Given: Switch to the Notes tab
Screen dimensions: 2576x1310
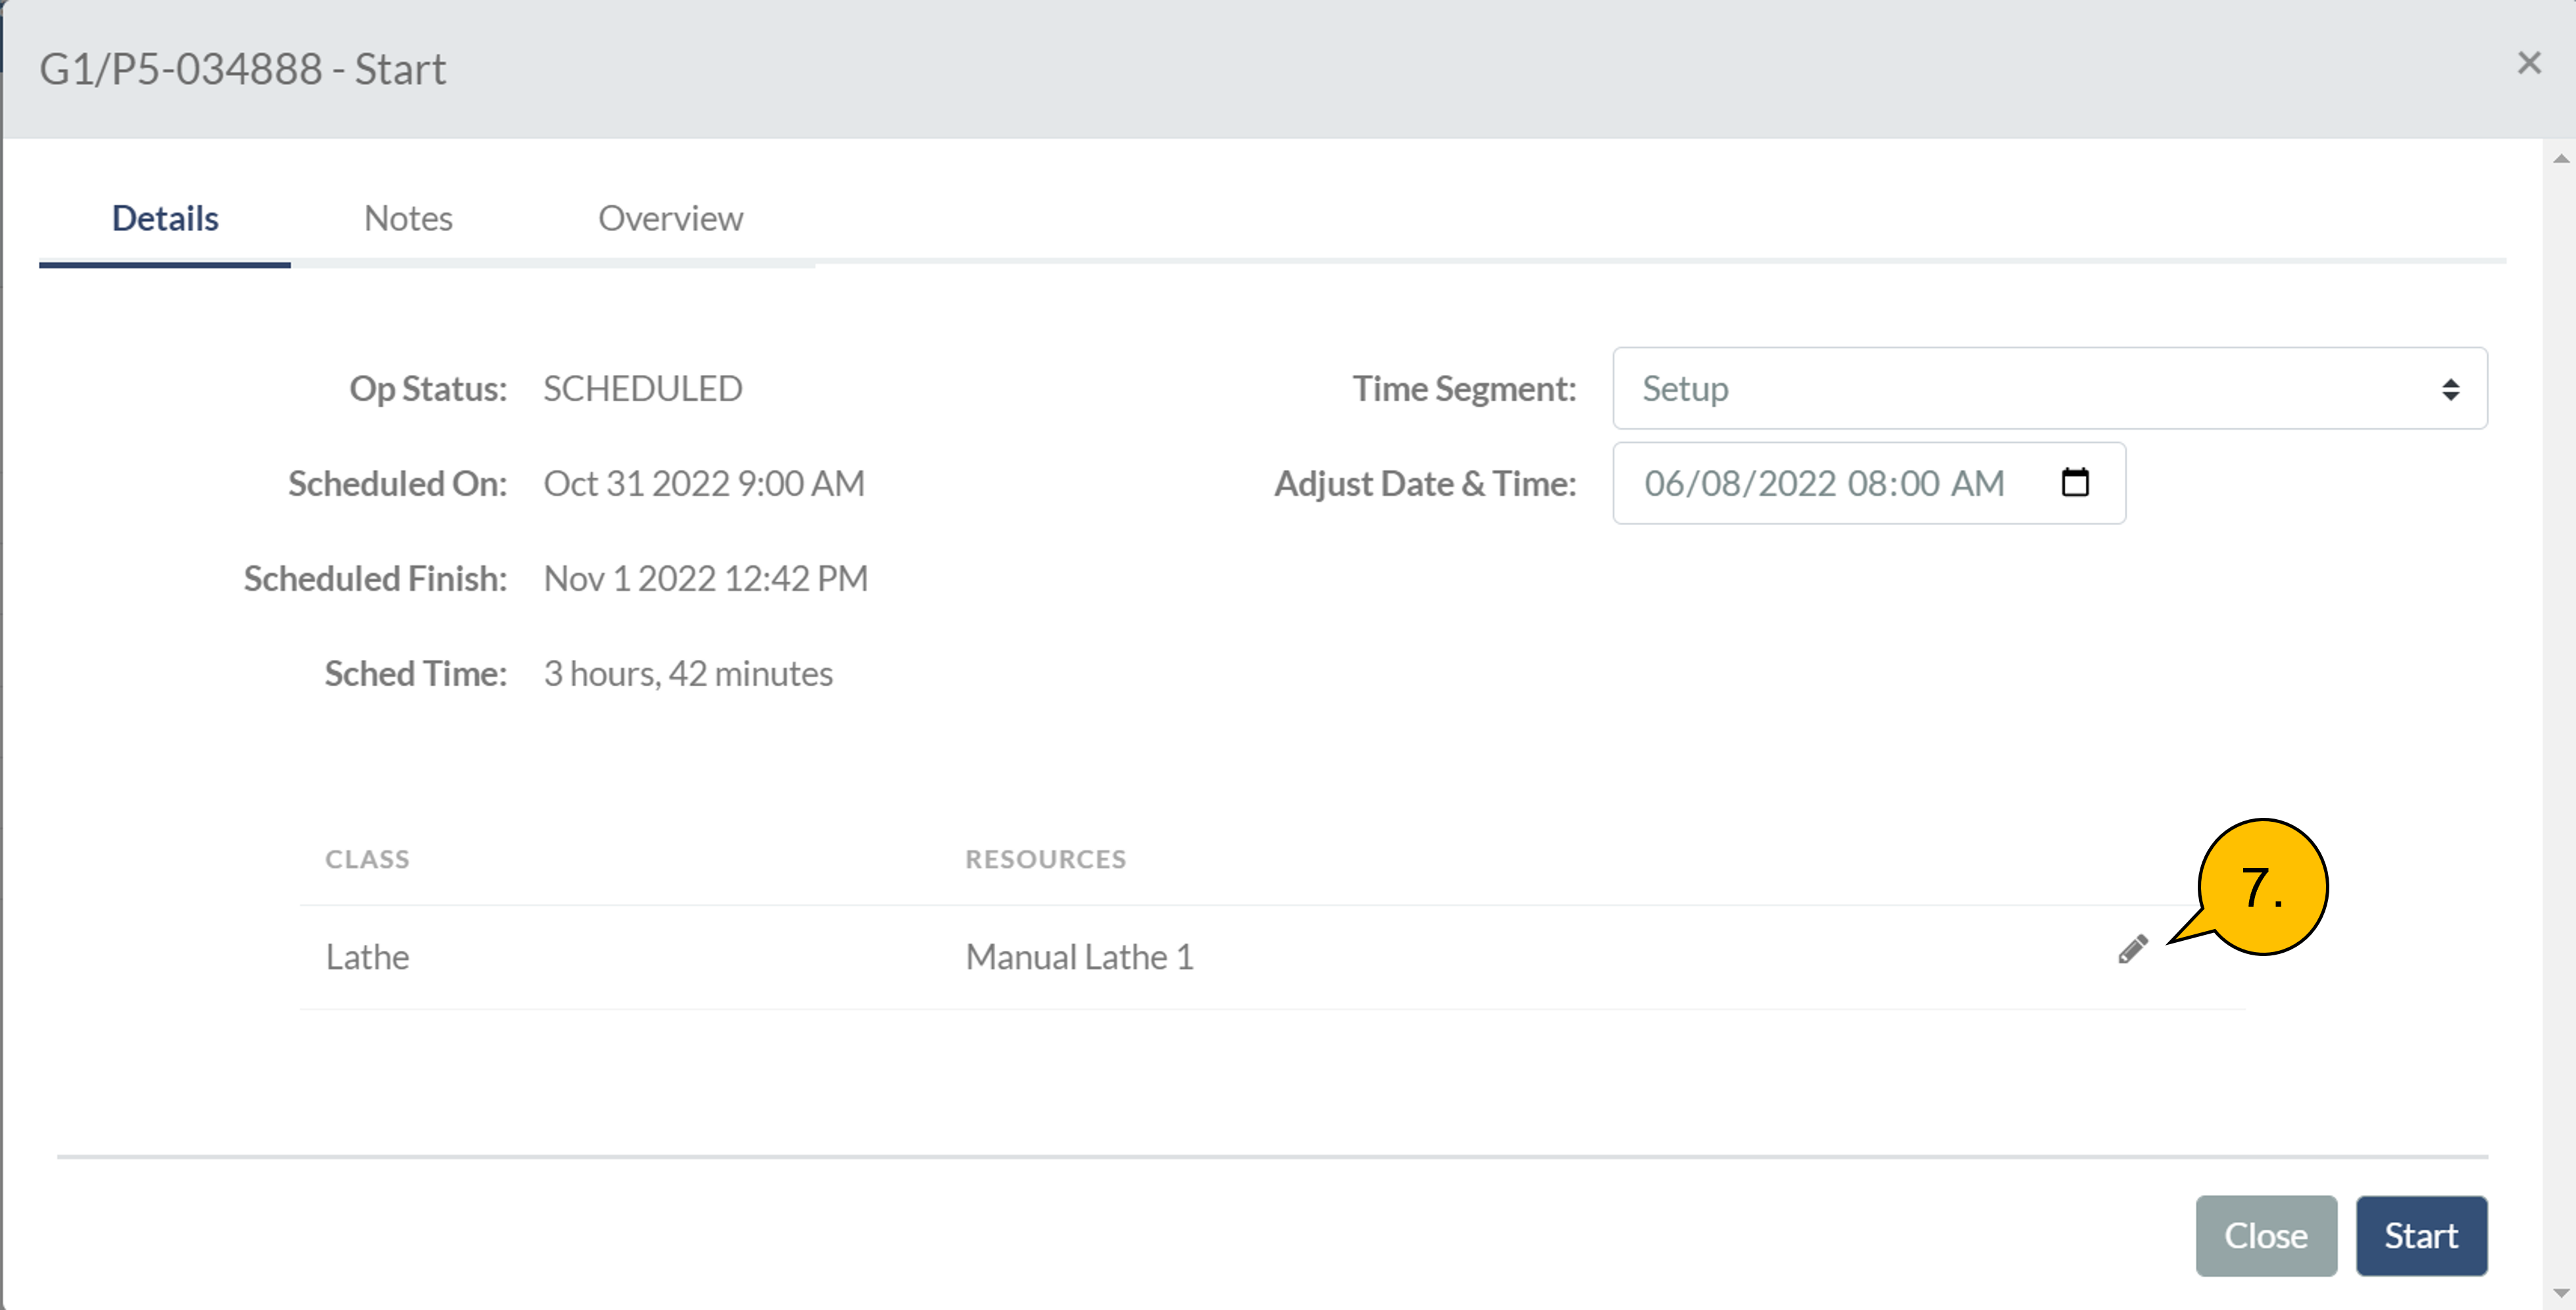Looking at the screenshot, I should pyautogui.click(x=408, y=218).
